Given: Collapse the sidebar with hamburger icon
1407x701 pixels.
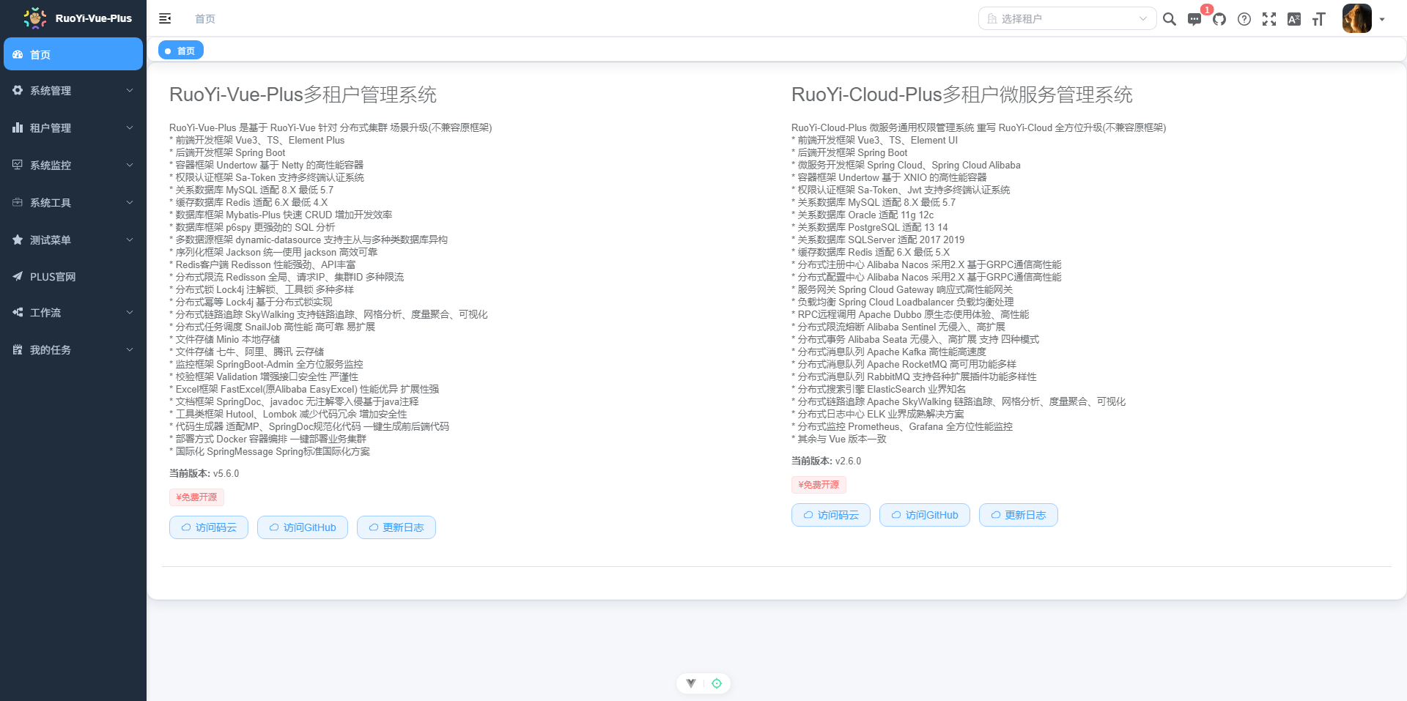Looking at the screenshot, I should coord(165,18).
